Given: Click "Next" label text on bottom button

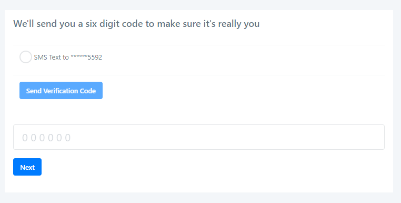Looking at the screenshot, I should (x=27, y=167).
